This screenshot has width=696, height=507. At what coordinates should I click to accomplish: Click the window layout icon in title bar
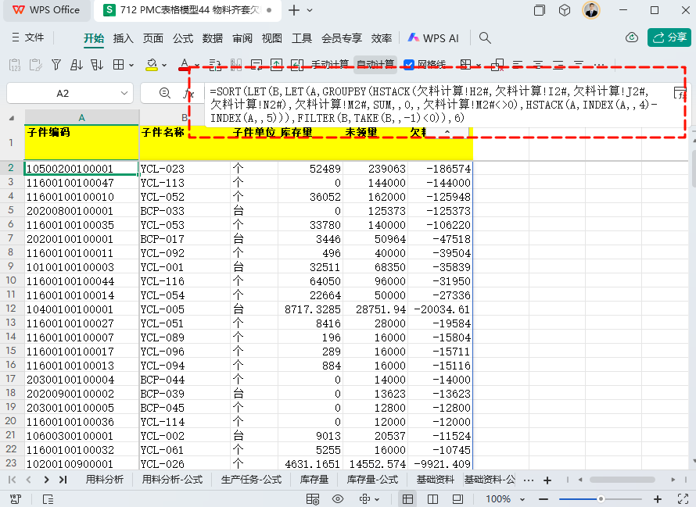(x=540, y=9)
